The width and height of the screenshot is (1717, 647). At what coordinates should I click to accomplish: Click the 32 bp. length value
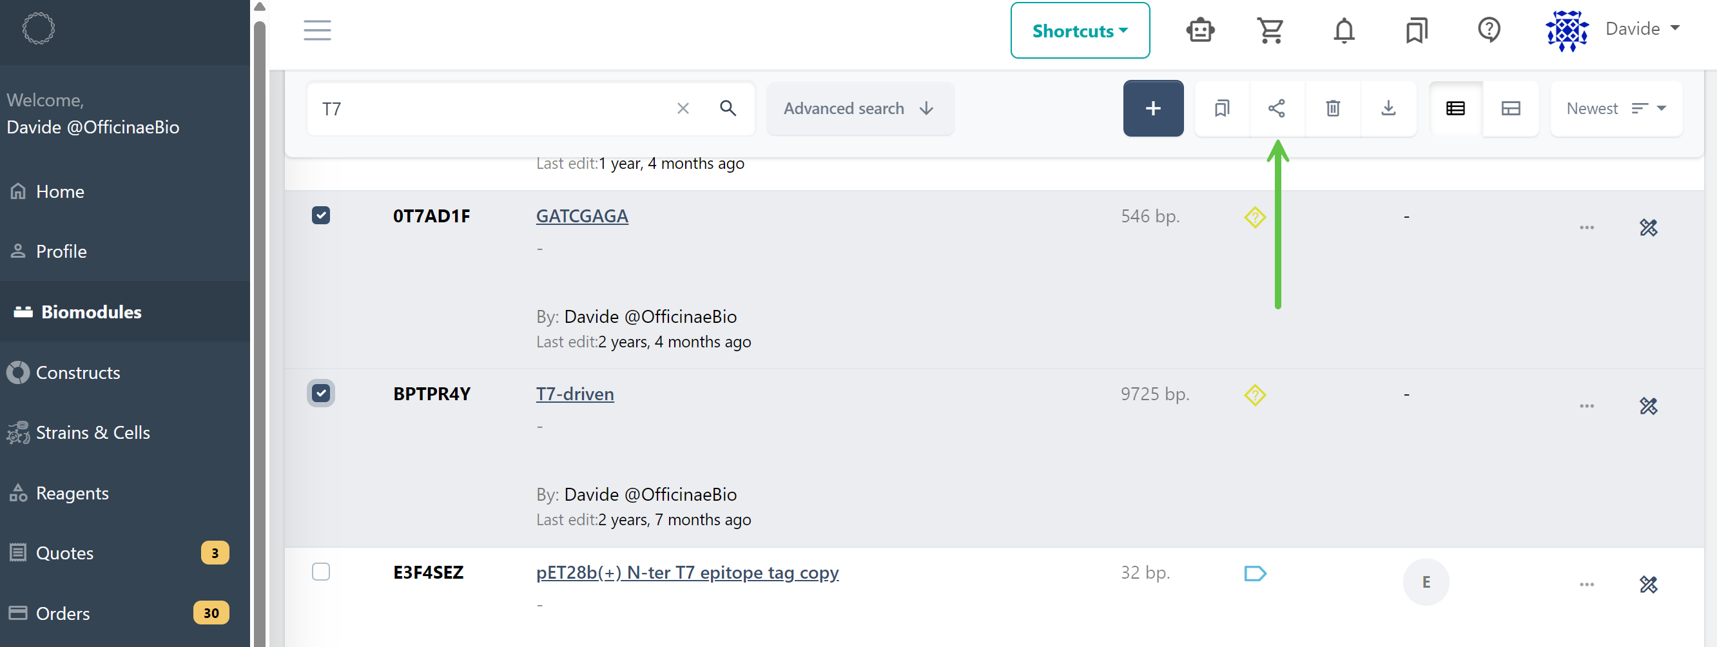(x=1145, y=573)
